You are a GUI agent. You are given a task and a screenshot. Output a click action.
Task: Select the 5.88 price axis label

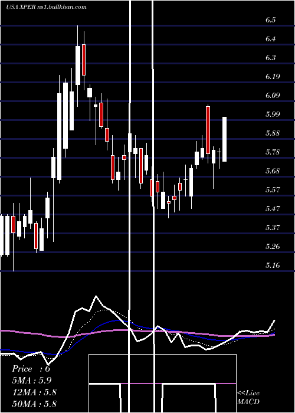click(273, 133)
